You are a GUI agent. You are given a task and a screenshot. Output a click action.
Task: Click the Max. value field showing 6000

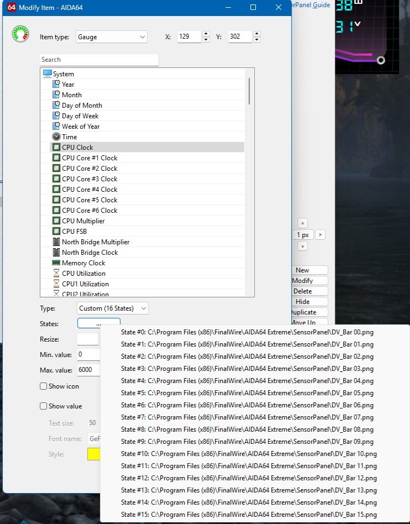pyautogui.click(x=88, y=370)
